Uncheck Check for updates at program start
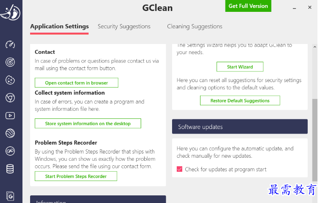 [180, 169]
